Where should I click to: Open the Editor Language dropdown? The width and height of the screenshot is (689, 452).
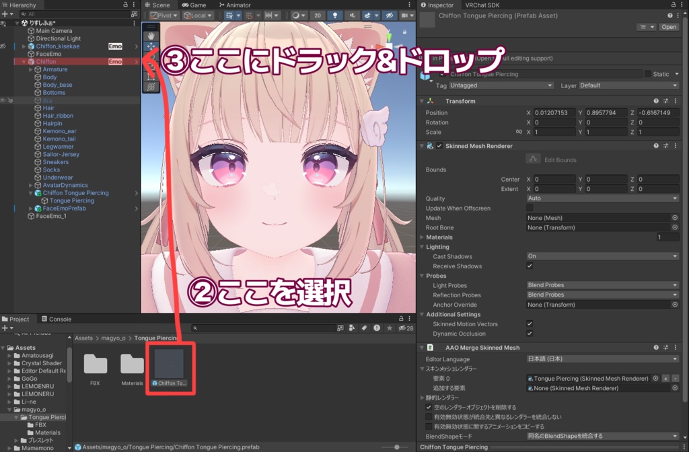coord(602,359)
